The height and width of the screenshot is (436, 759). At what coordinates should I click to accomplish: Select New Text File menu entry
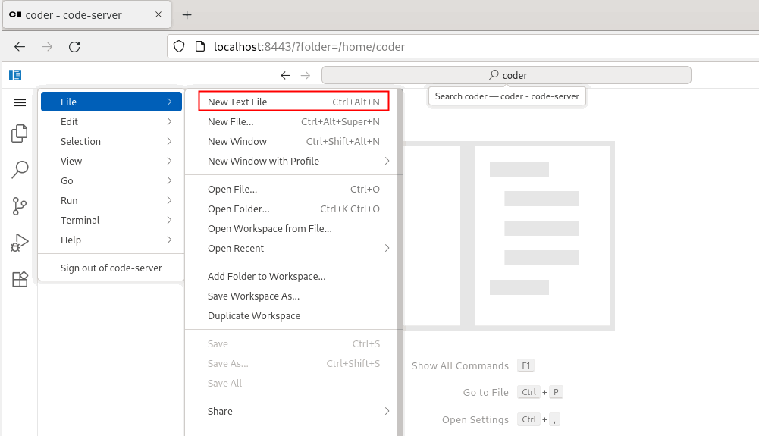(x=294, y=102)
